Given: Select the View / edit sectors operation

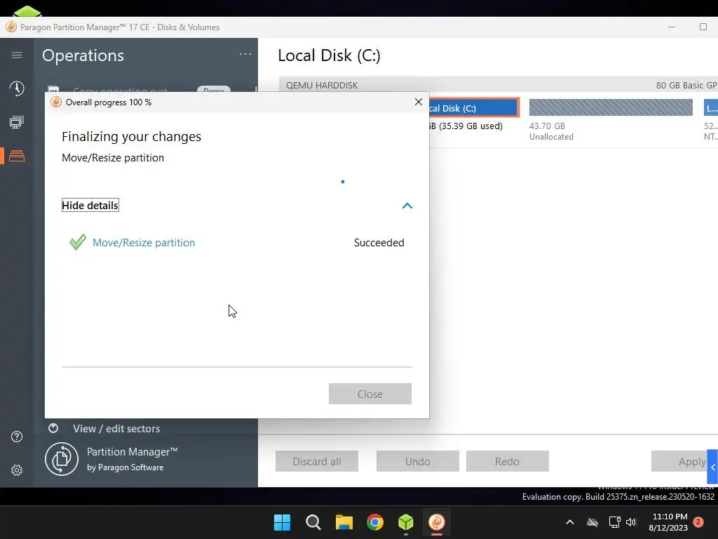Looking at the screenshot, I should pyautogui.click(x=116, y=429).
